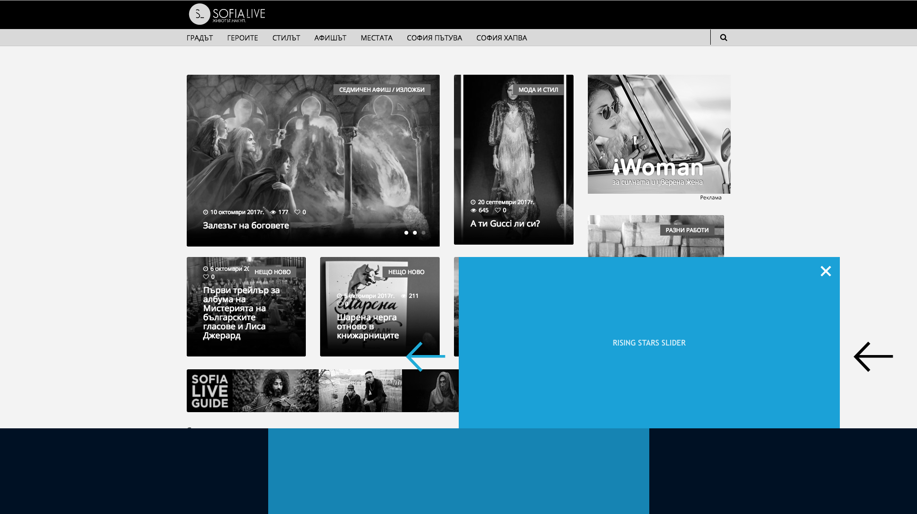The height and width of the screenshot is (514, 917).
Task: Open А ти Gucci ли си? article
Action: click(505, 224)
